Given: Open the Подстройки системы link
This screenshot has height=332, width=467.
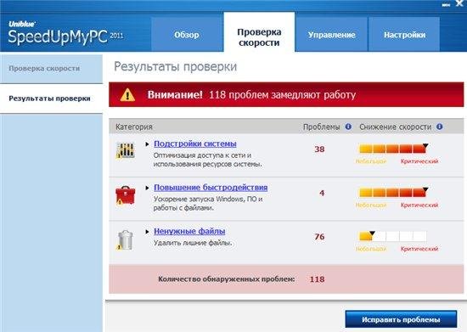Looking at the screenshot, I should pyautogui.click(x=195, y=143).
